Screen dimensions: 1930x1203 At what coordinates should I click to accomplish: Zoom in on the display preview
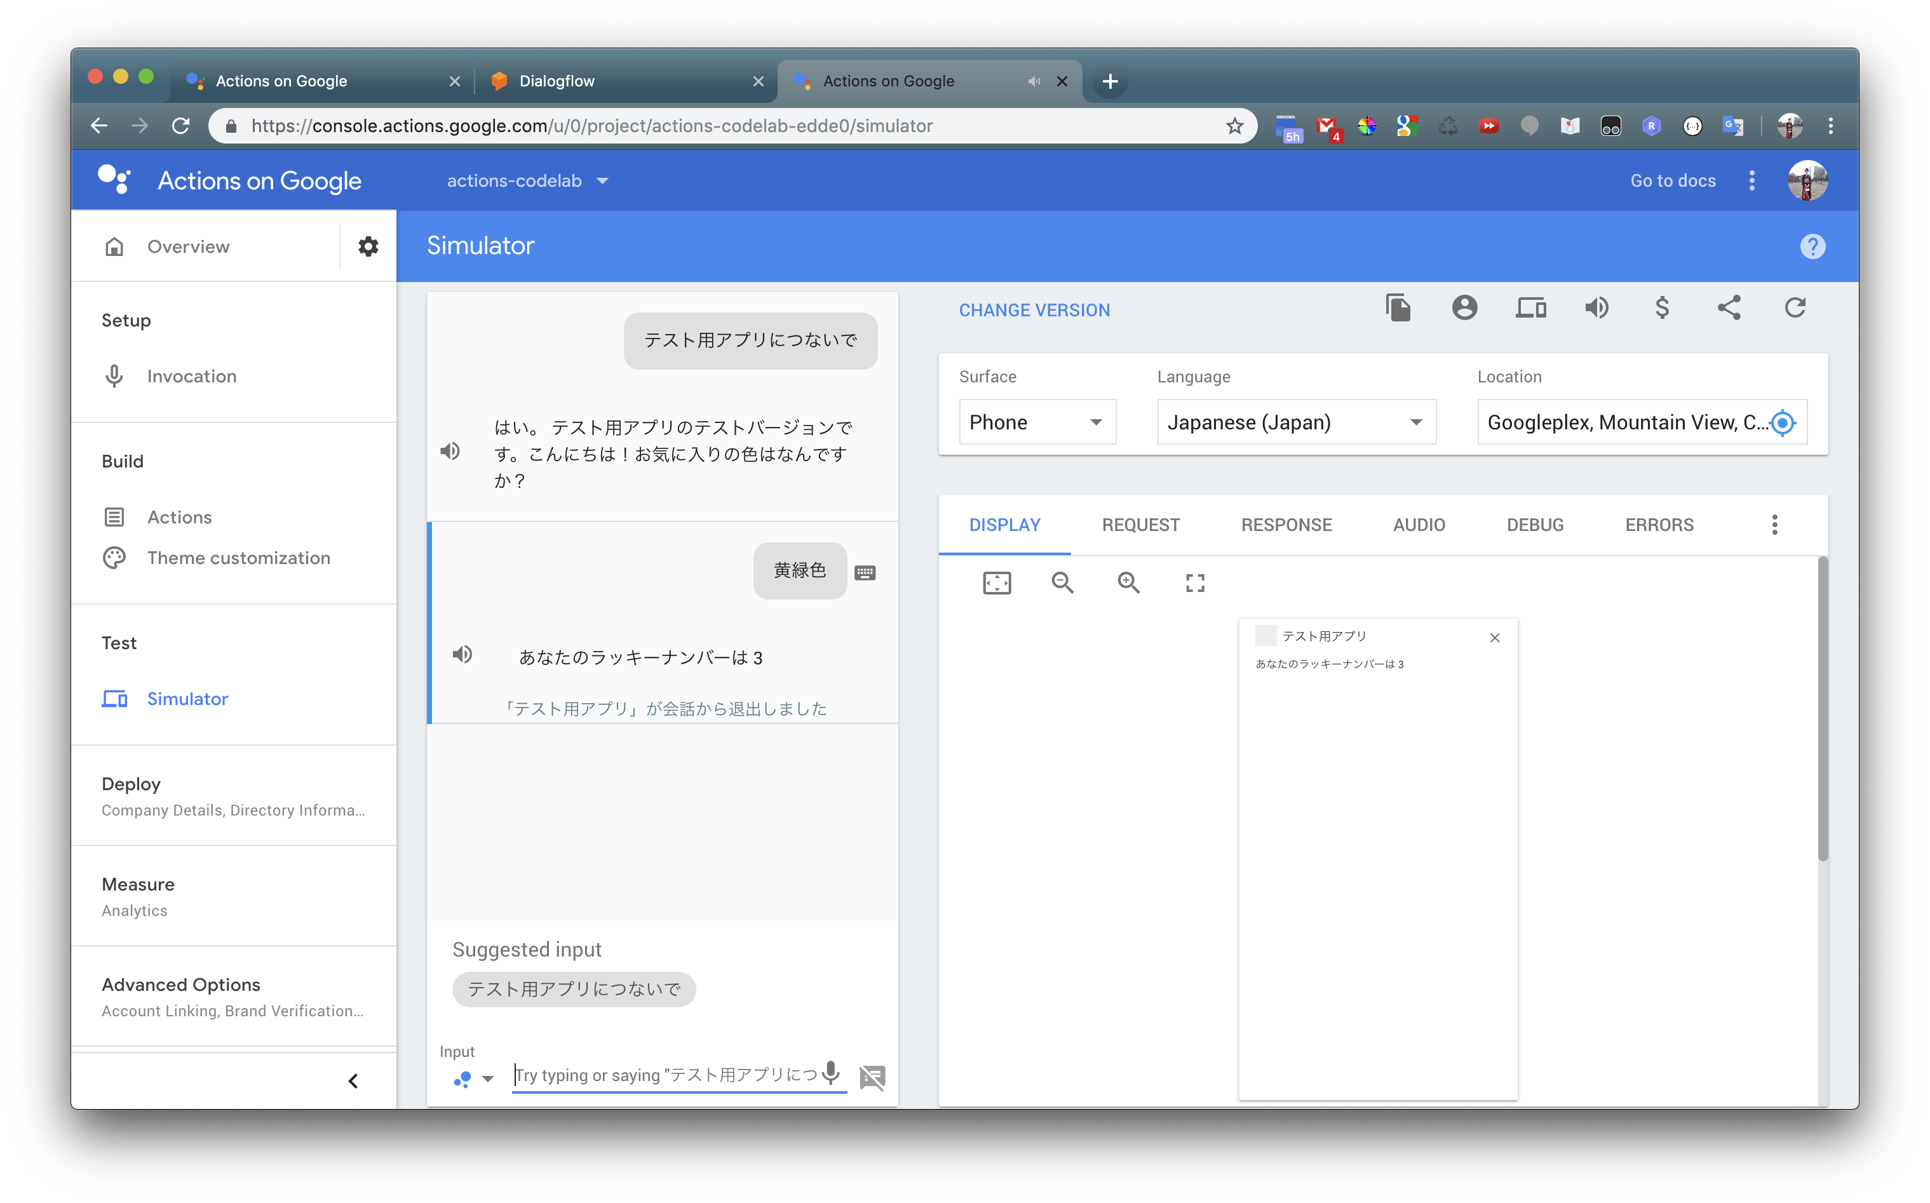point(1129,582)
